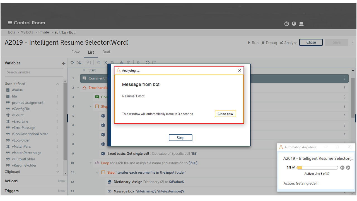
Task: Close the Analysing message dialog with X
Action: (240, 71)
